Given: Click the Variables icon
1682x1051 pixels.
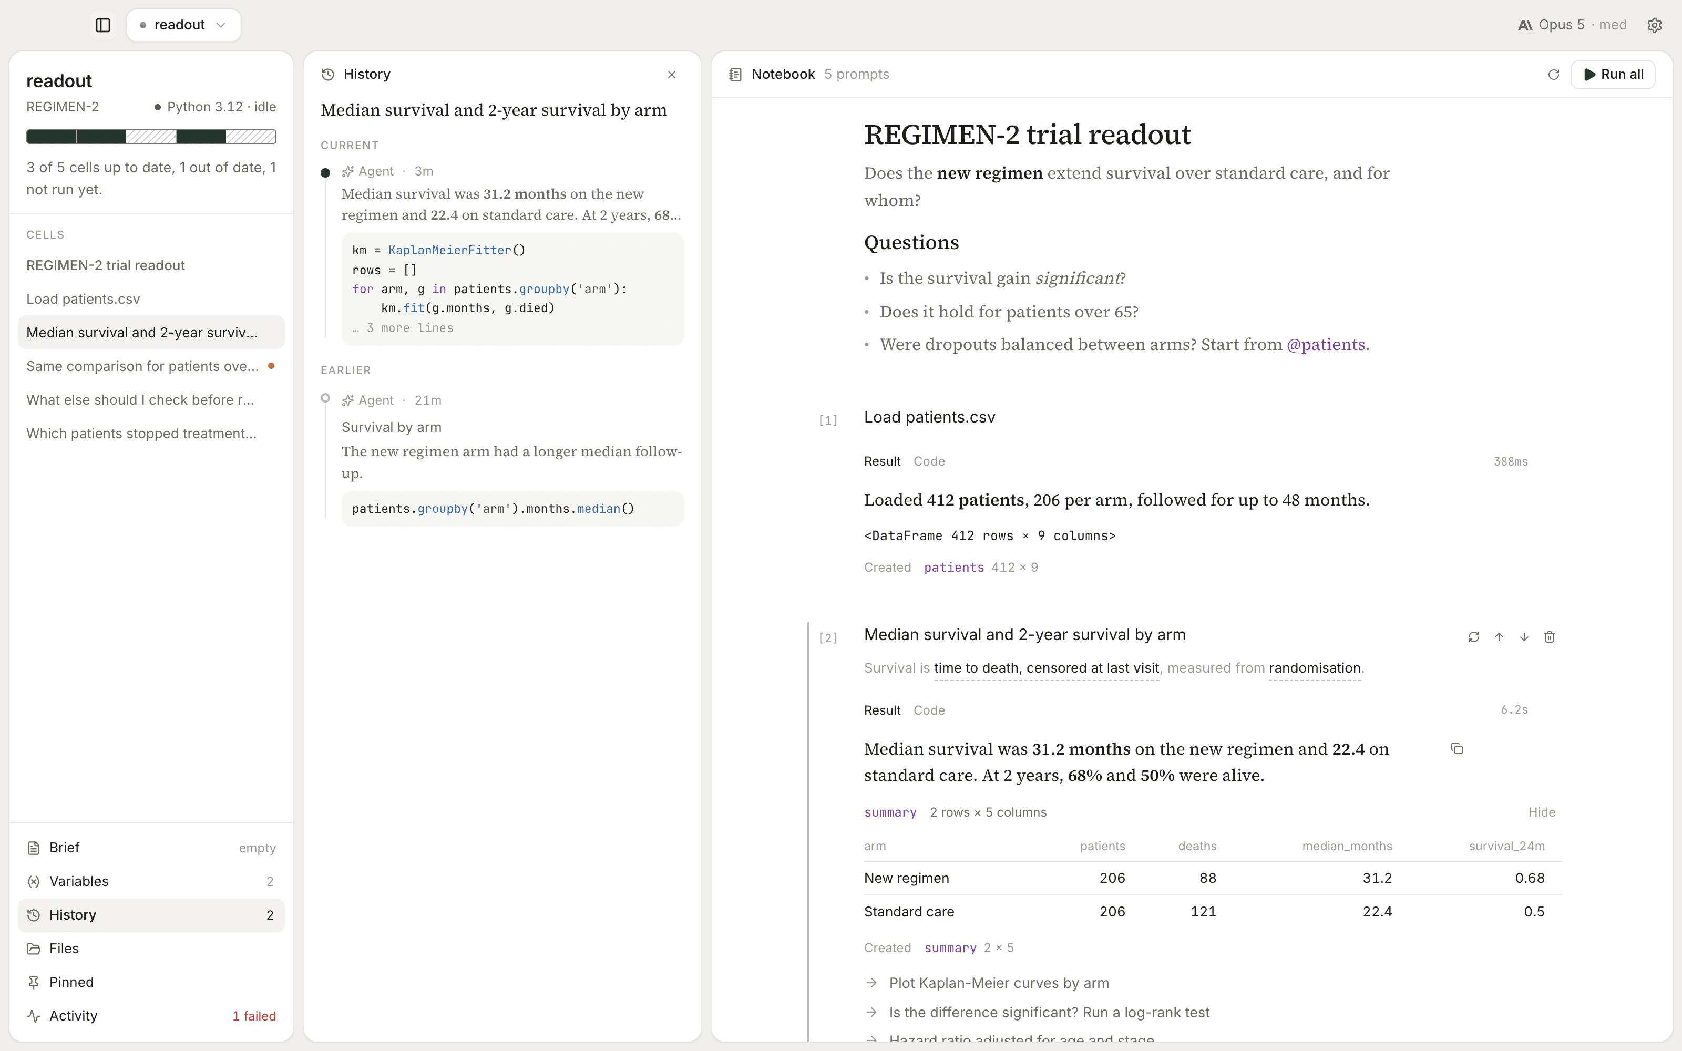Looking at the screenshot, I should tap(33, 881).
